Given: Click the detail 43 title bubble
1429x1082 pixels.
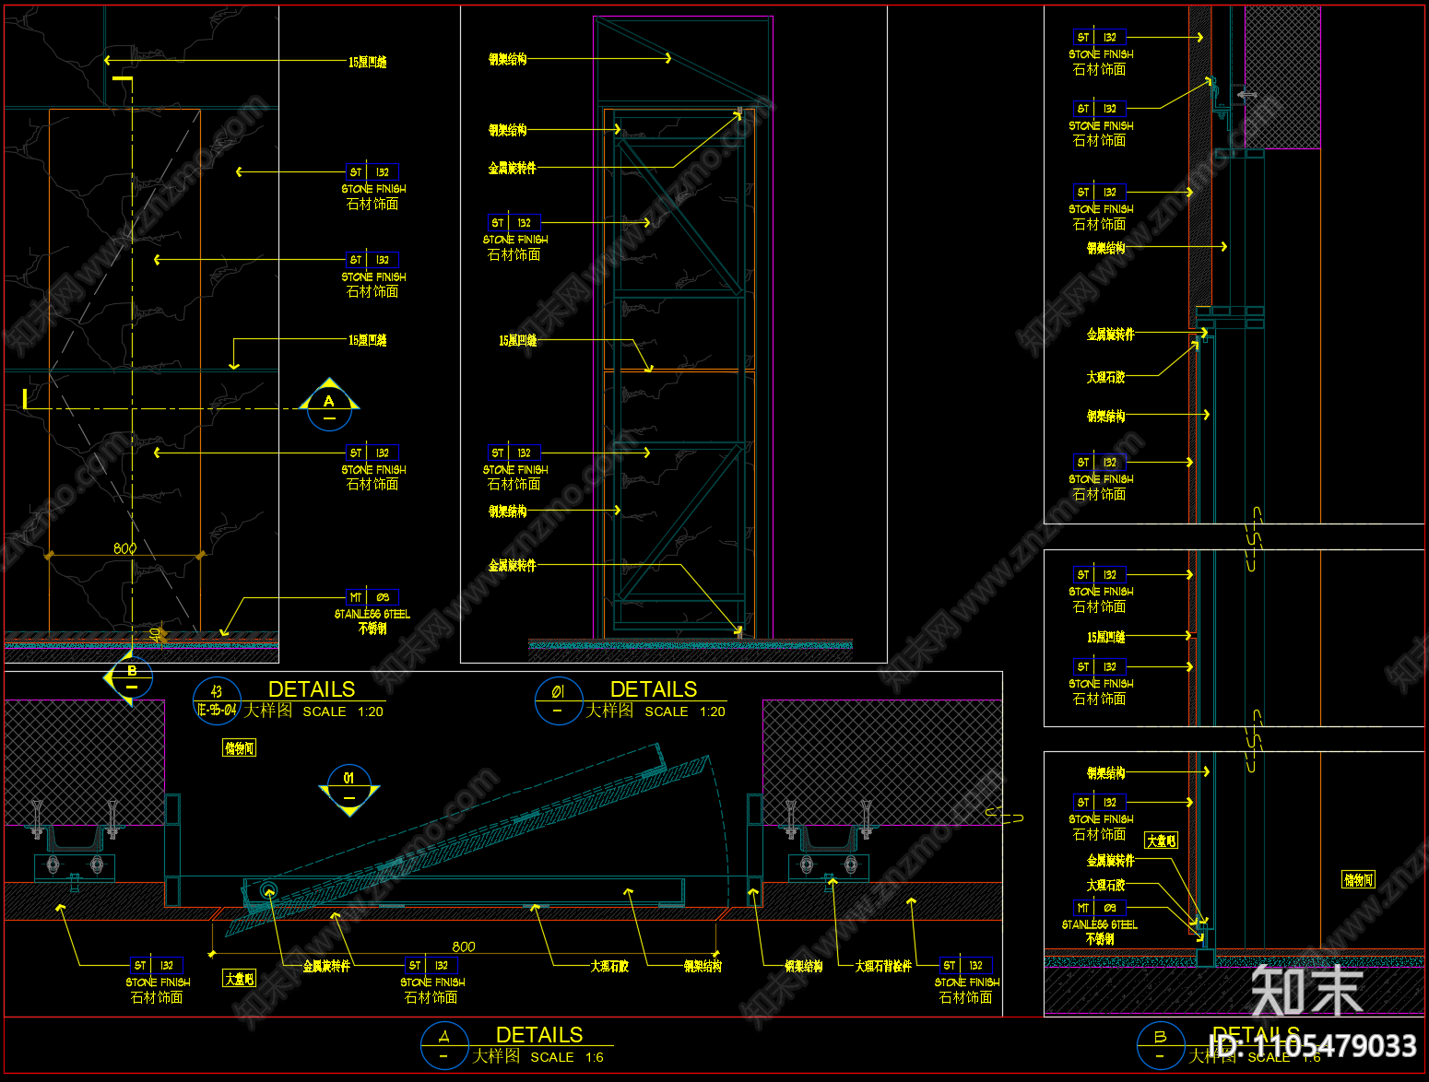Looking at the screenshot, I should (217, 700).
